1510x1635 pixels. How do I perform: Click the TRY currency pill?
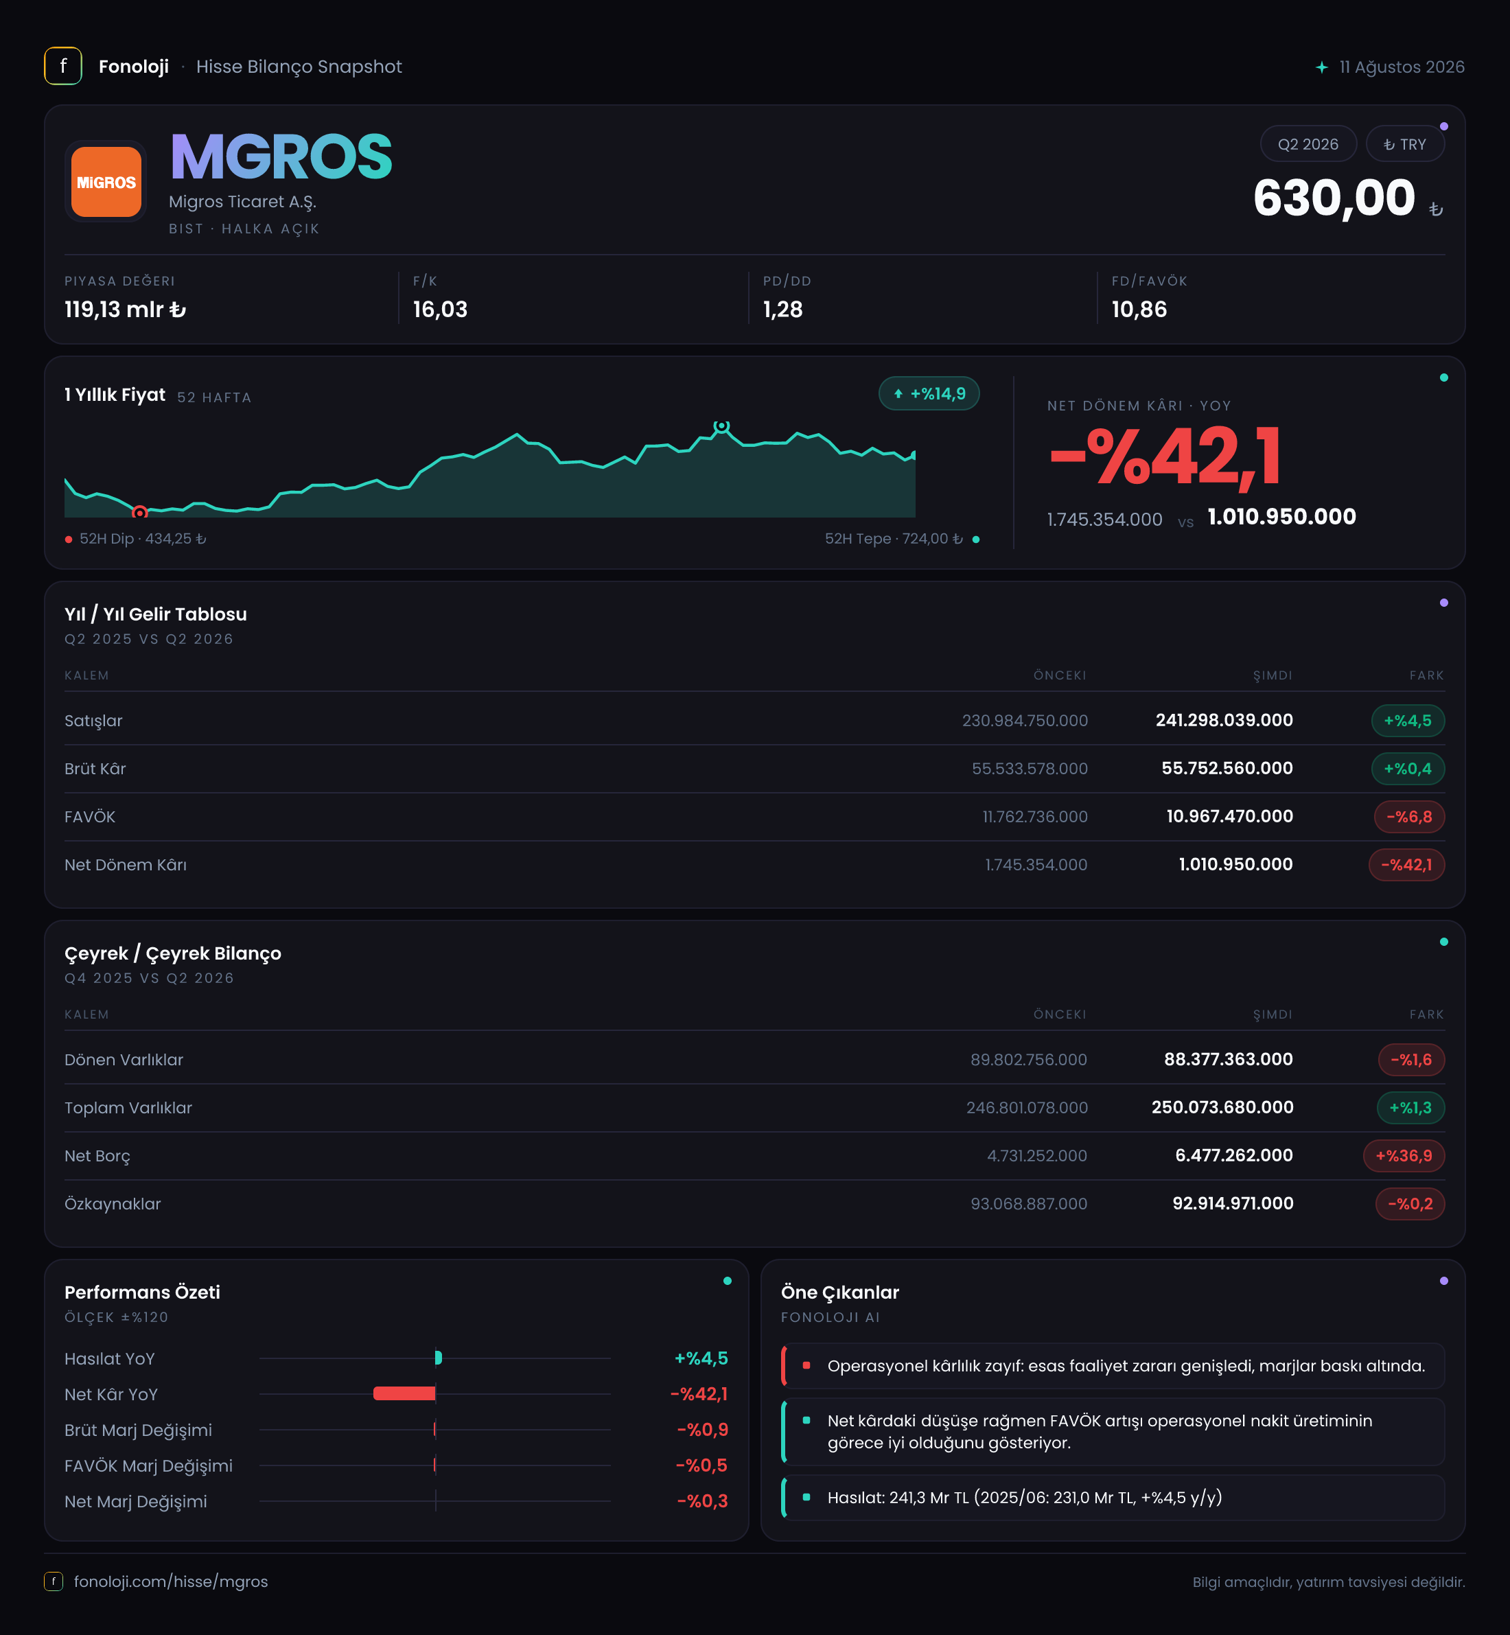[1404, 144]
